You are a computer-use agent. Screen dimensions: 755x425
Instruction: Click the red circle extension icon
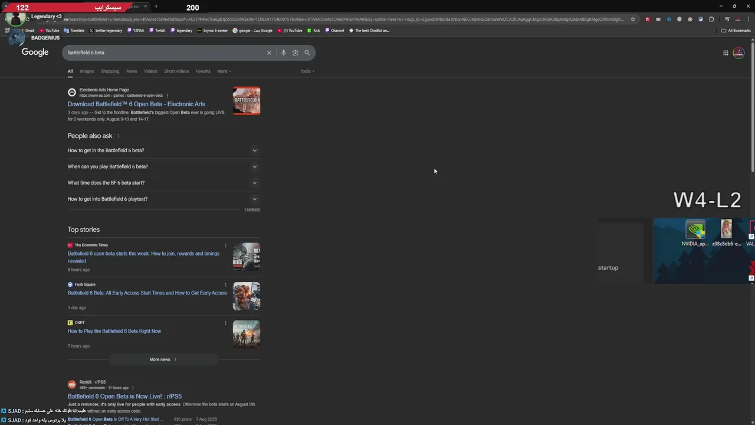click(x=648, y=19)
